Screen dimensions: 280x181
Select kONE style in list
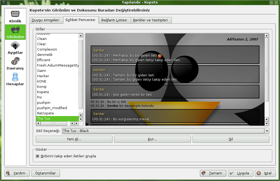[x=57, y=81]
